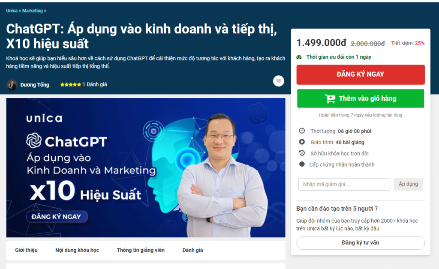The height and width of the screenshot is (269, 439).
Task: Click the Đăng ký tư vấn button
Action: (x=361, y=243)
